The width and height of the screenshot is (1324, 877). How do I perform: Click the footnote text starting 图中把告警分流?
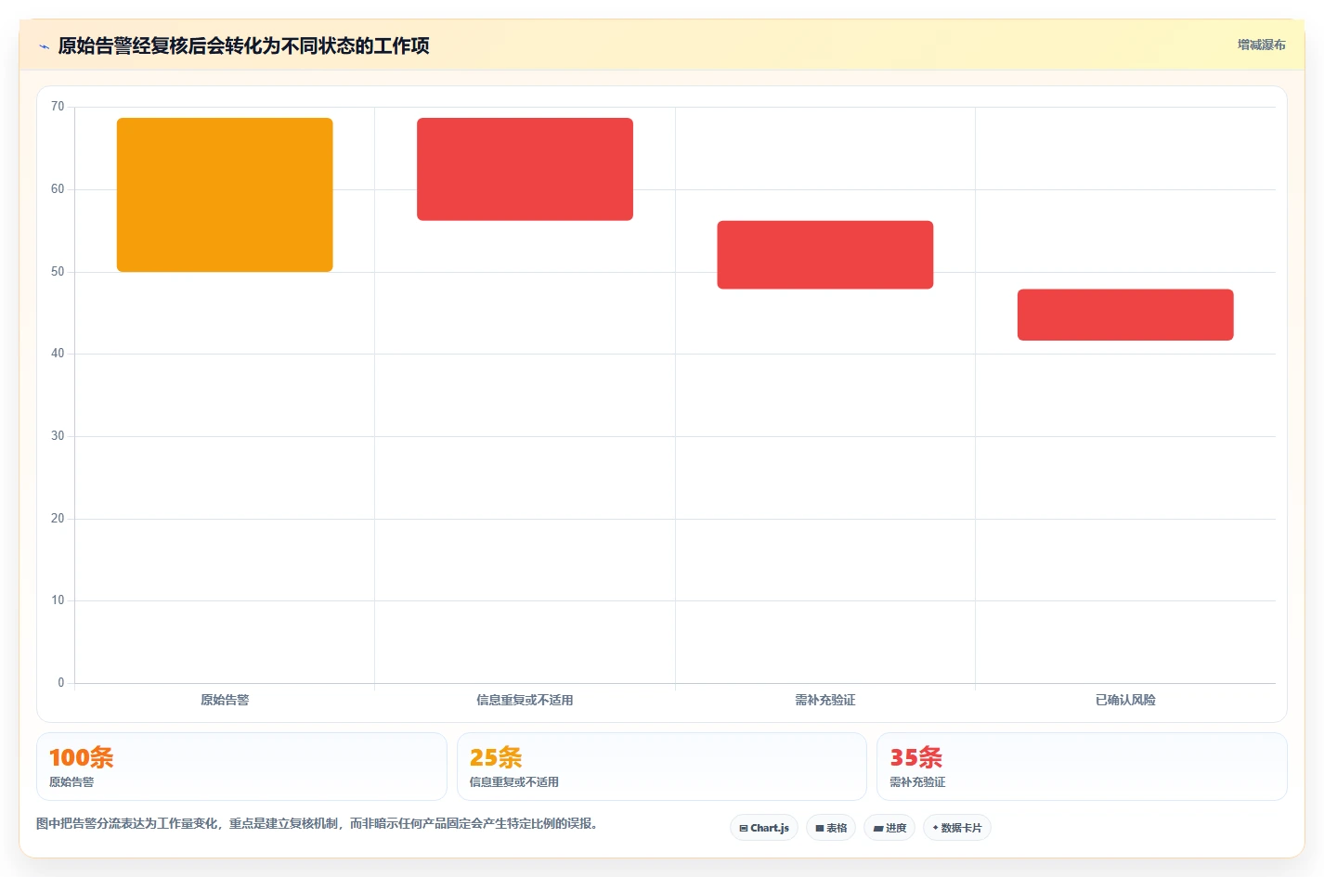tap(317, 823)
